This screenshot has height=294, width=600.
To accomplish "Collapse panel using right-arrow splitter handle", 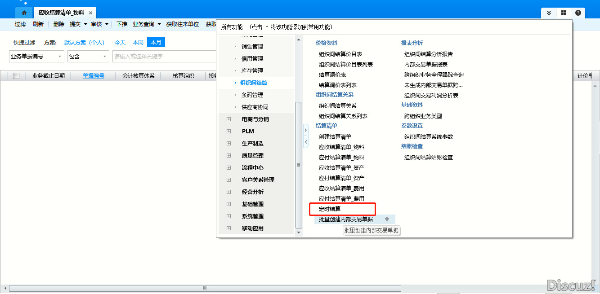I will pyautogui.click(x=305, y=131).
